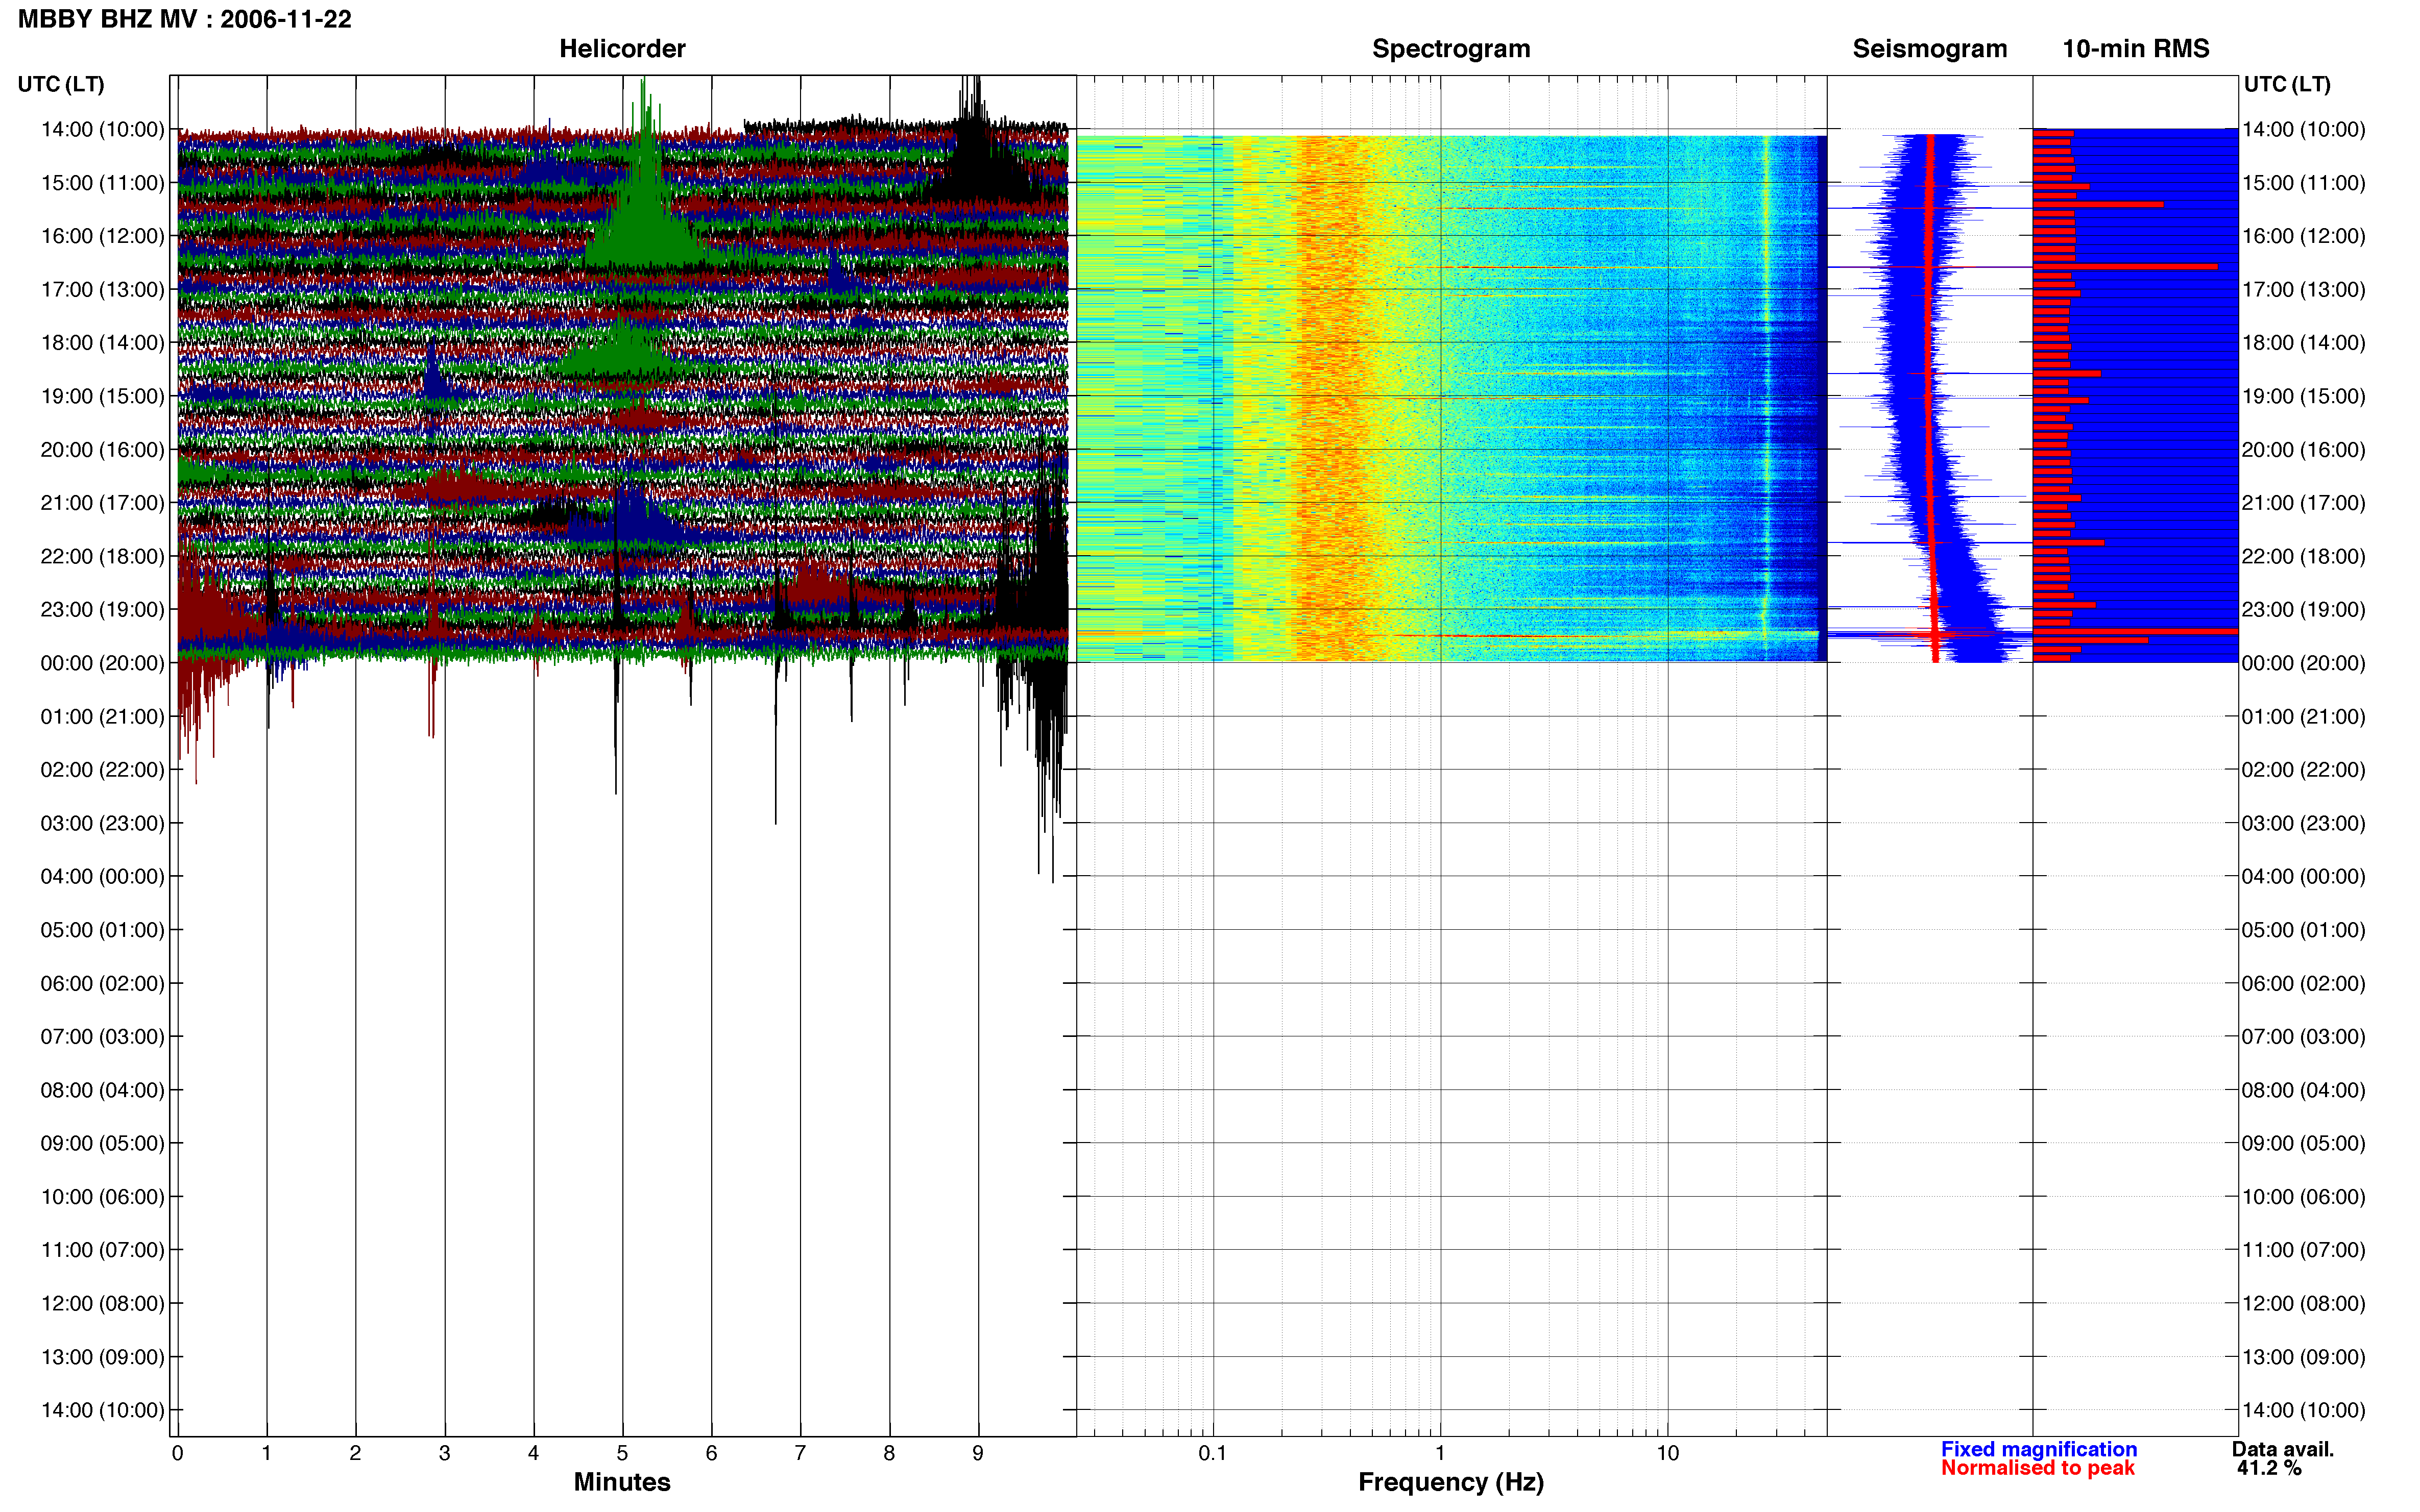Click the 'Seismogram' panel heading
The width and height of the screenshot is (2420, 1512).
tap(1930, 48)
